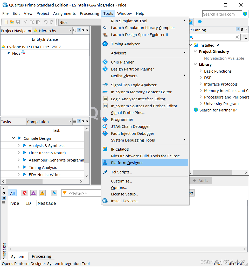Toggle pin on Project Navigator panel
Image resolution: width=249 pixels, height=267 pixels.
[79, 30]
